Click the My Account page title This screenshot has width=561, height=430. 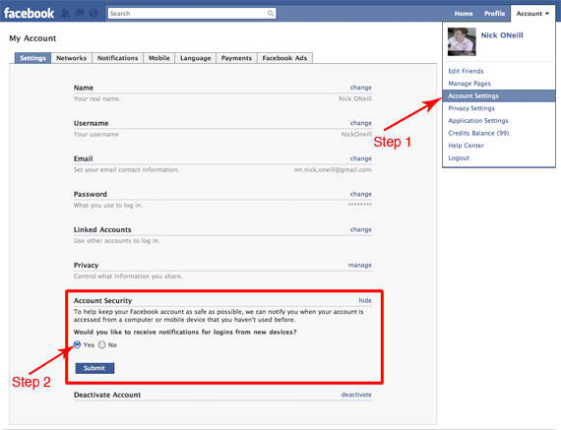(32, 38)
